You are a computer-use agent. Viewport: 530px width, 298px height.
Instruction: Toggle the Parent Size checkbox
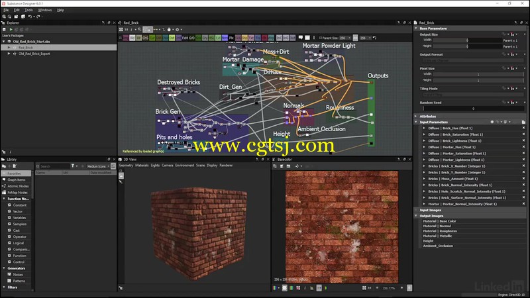tap(321, 38)
